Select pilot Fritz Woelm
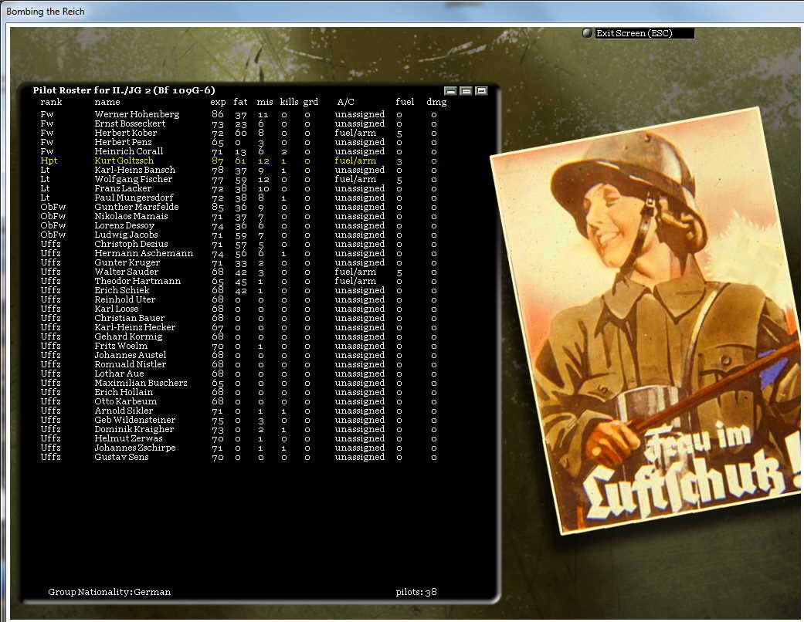This screenshot has width=804, height=622. coord(121,345)
